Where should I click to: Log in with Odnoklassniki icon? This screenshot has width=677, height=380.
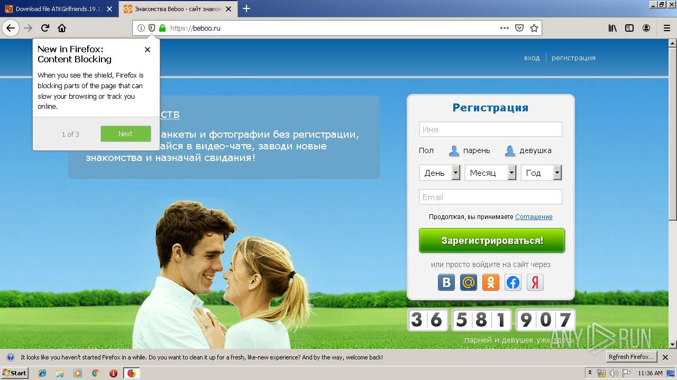click(491, 282)
